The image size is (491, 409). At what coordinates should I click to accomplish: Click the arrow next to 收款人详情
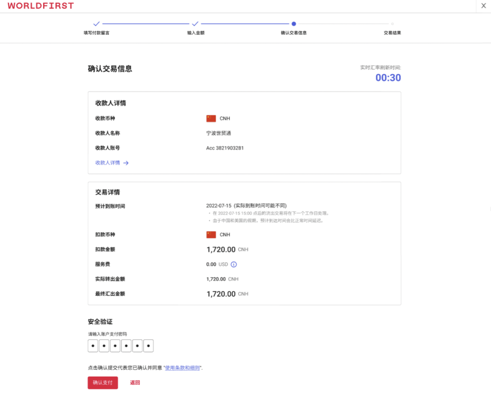[127, 163]
